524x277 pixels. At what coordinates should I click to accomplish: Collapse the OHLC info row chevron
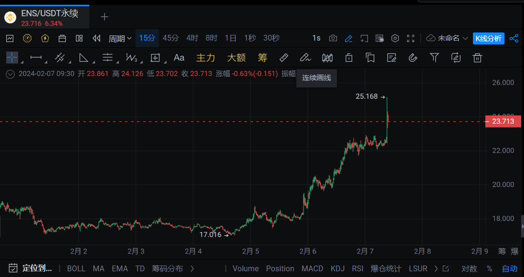(x=10, y=74)
